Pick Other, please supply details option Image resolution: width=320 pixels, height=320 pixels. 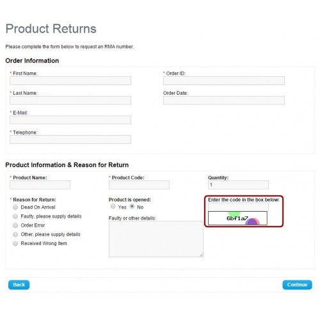[x=15, y=234]
